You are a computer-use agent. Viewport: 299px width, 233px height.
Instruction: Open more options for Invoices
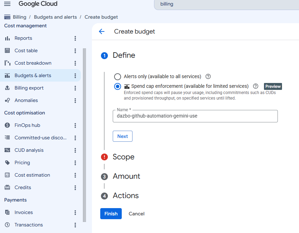point(75,213)
